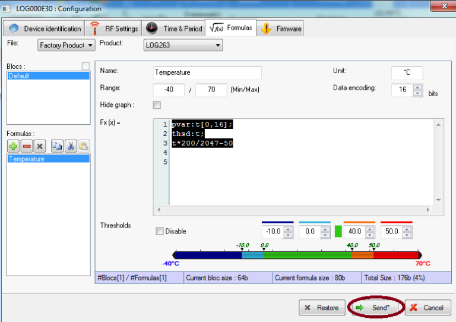Close the Configuration window

pyautogui.click(x=444, y=6)
